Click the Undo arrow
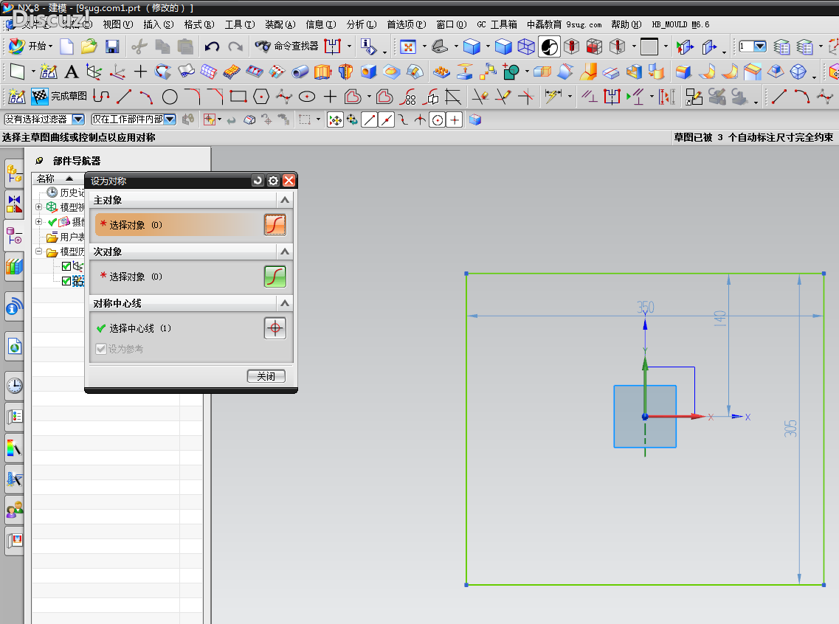The height and width of the screenshot is (624, 839). (212, 47)
